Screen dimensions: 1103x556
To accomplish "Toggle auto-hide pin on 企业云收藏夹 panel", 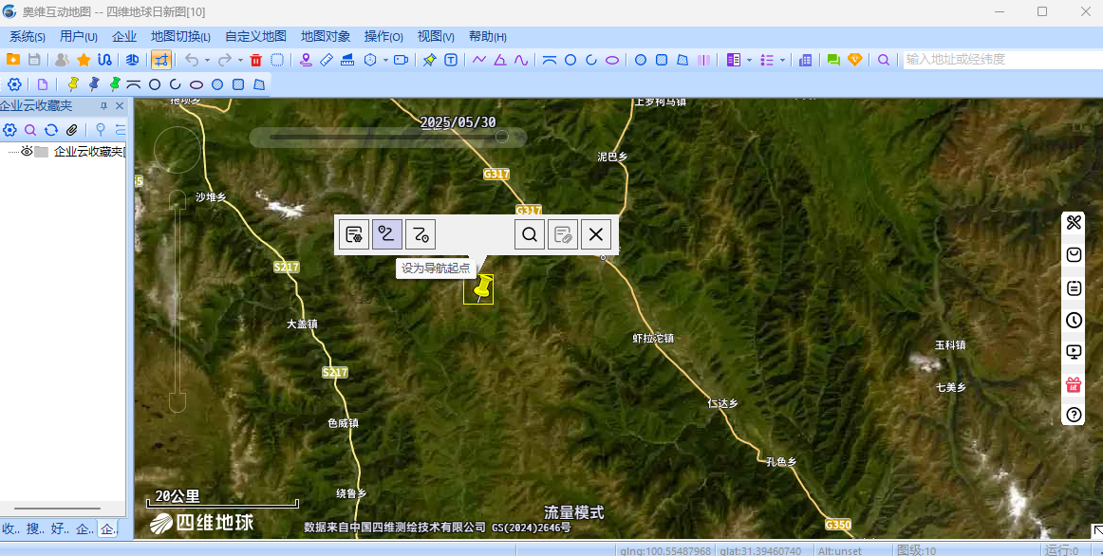I will [104, 106].
